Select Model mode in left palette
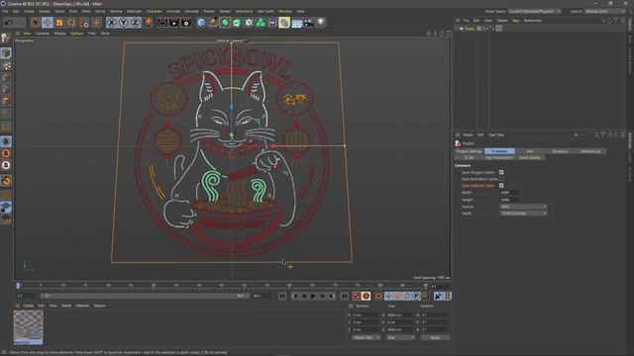The width and height of the screenshot is (634, 356). tap(6, 52)
